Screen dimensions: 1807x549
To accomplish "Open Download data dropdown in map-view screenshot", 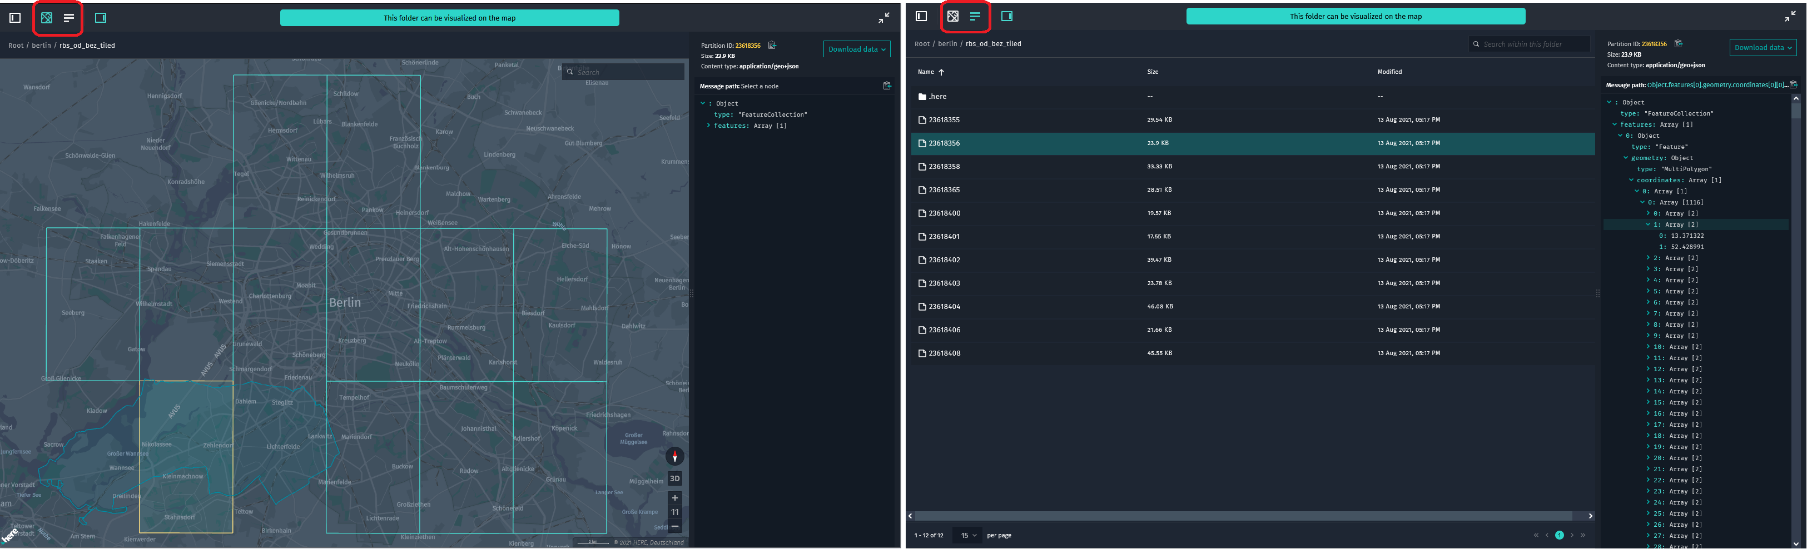I will pyautogui.click(x=856, y=49).
